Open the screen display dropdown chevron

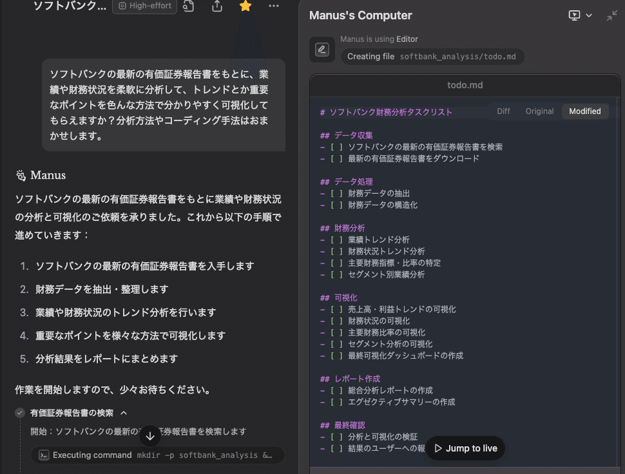click(x=588, y=15)
